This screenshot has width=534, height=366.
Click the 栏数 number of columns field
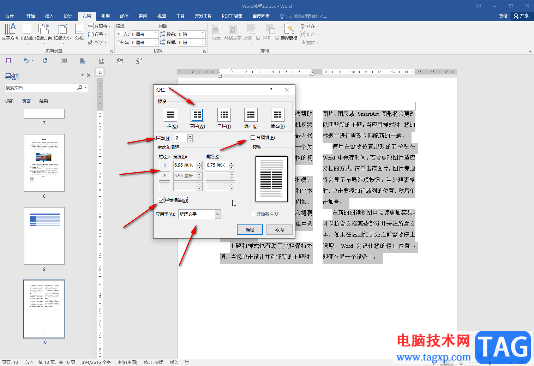point(181,138)
